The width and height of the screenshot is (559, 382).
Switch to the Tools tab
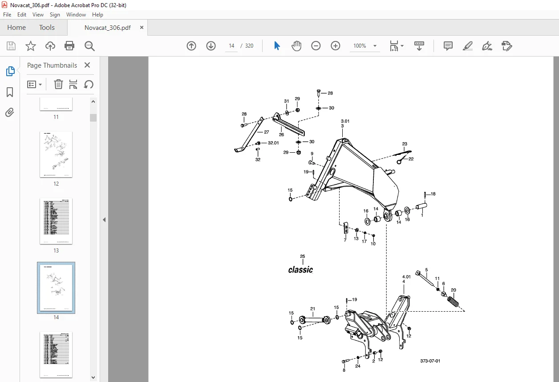pos(47,28)
